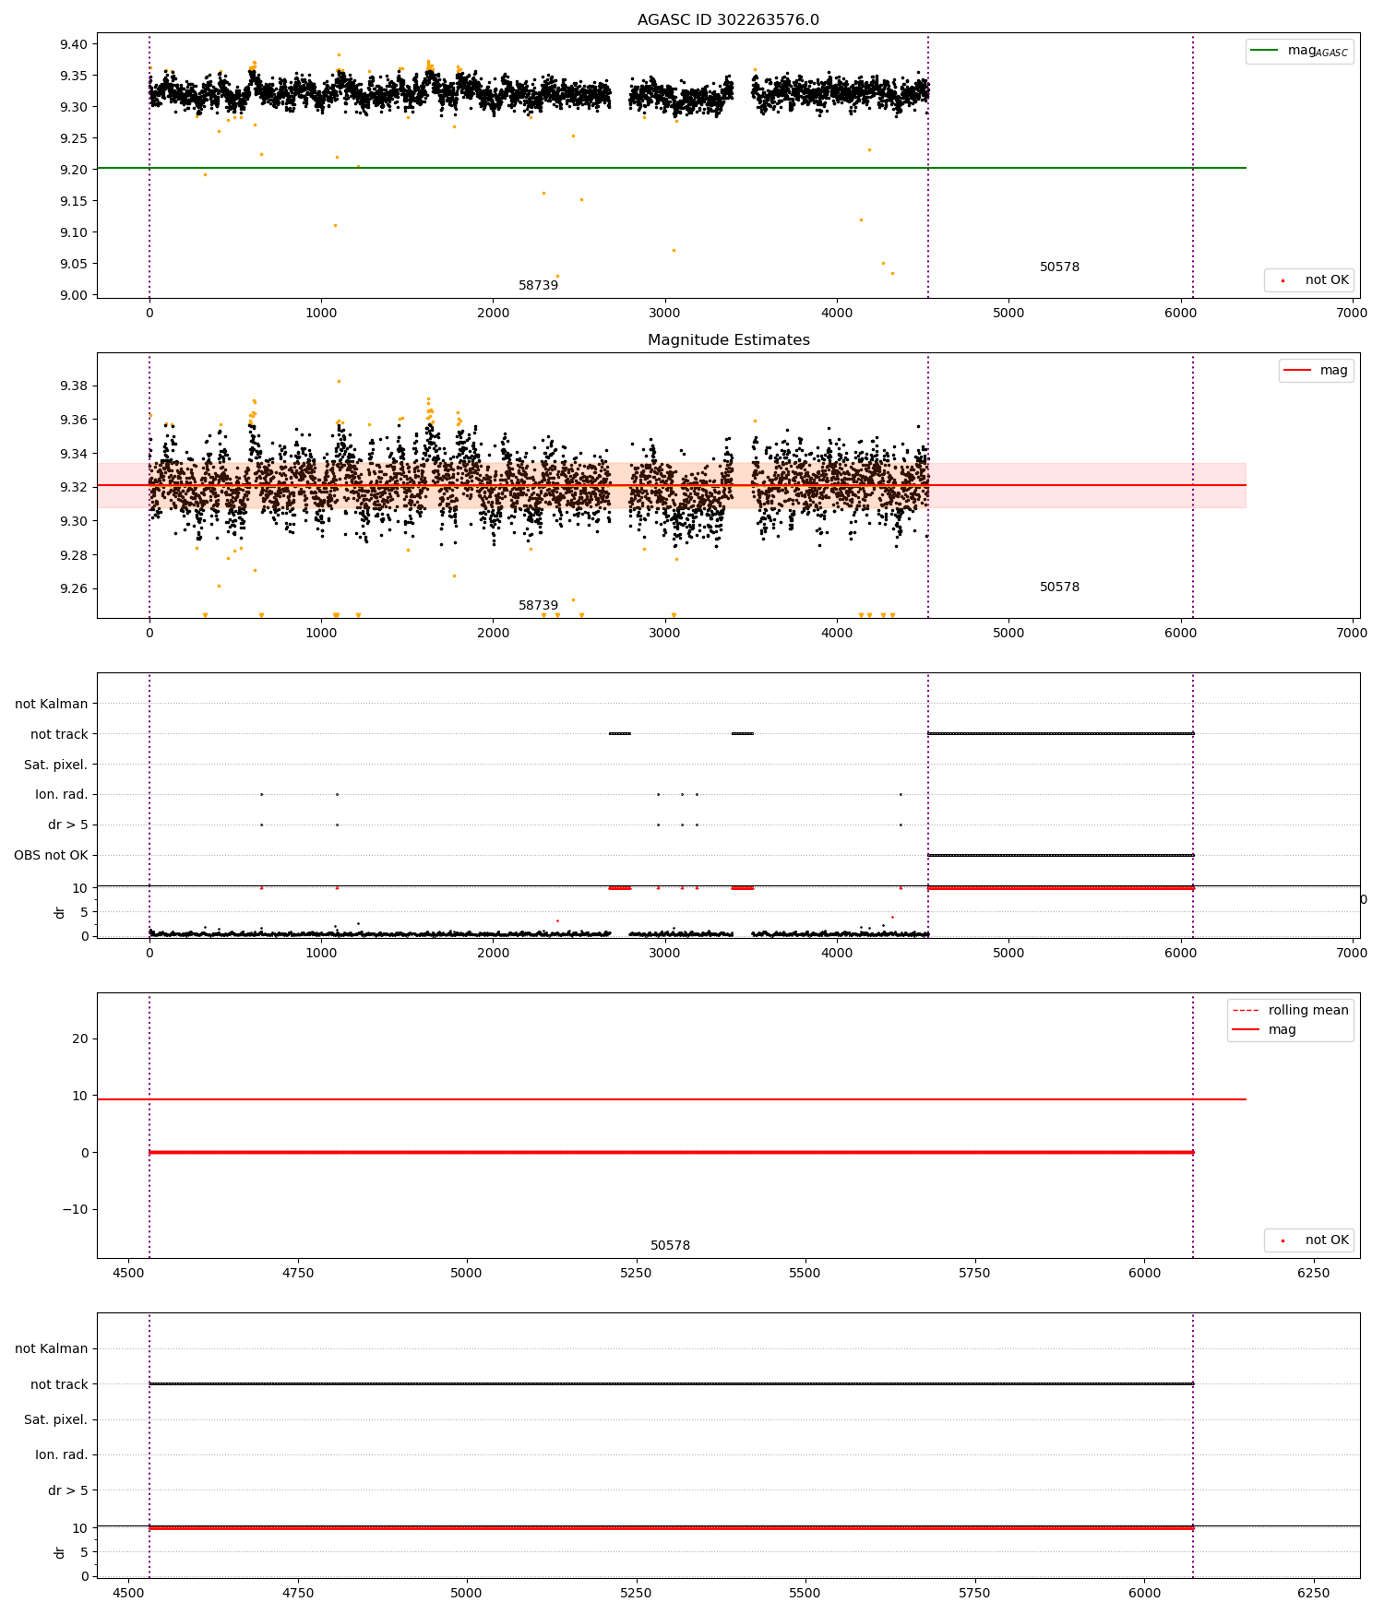Click the y-axis tick label '9.40'
The height and width of the screenshot is (1614, 1384).
click(74, 44)
